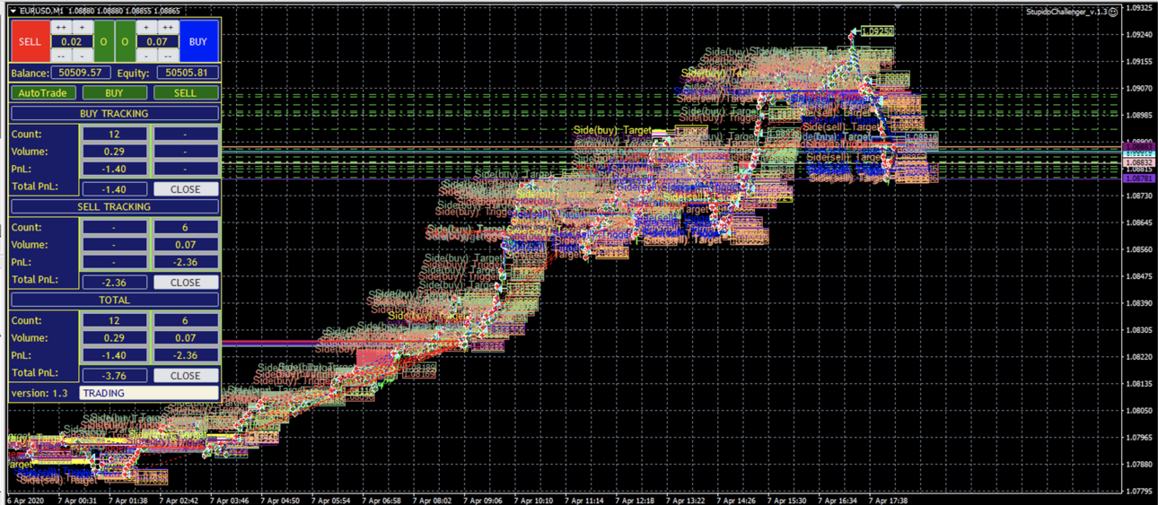Screen dimensions: 1158x505
Task: Click the StupidoChallenger smiley face icon
Action: point(1114,12)
